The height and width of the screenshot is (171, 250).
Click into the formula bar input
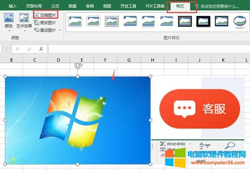(149, 49)
